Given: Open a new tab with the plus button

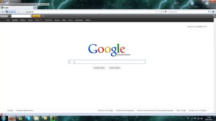Looking at the screenshot, I should coord(35,8).
